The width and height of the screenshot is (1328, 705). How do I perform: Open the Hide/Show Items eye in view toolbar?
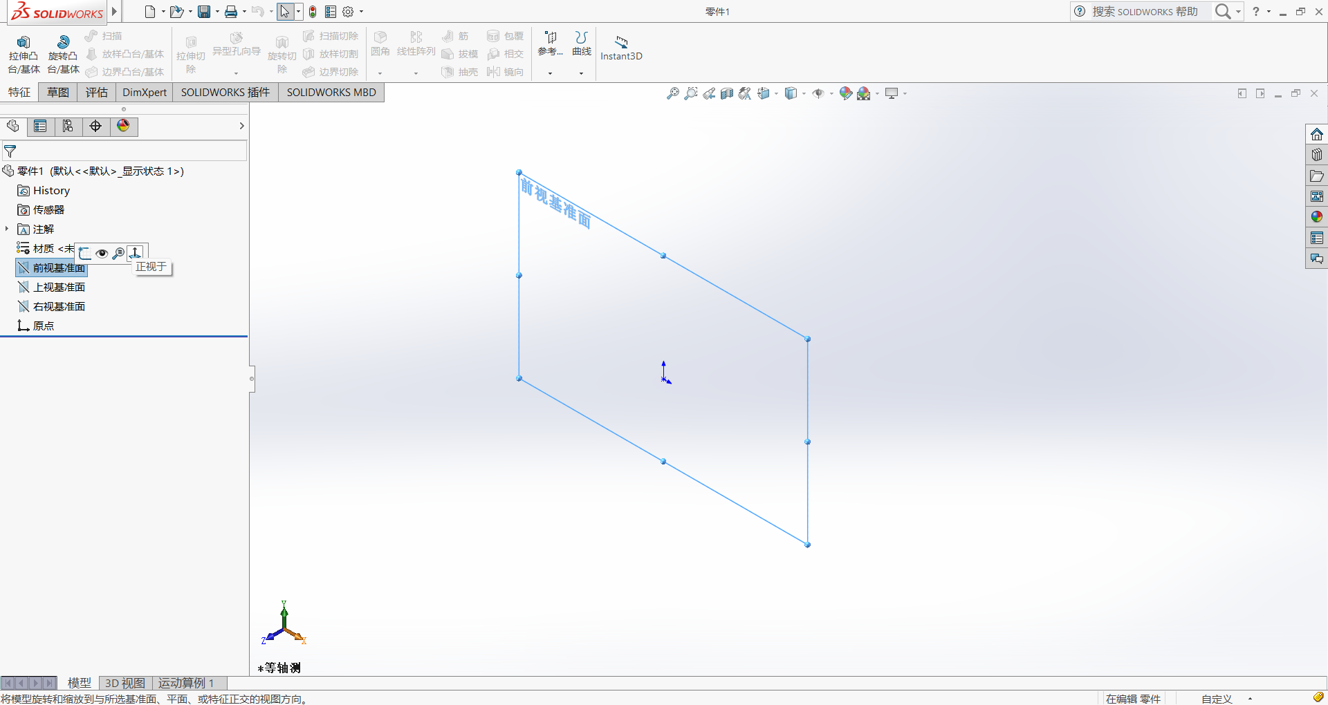[x=818, y=93]
